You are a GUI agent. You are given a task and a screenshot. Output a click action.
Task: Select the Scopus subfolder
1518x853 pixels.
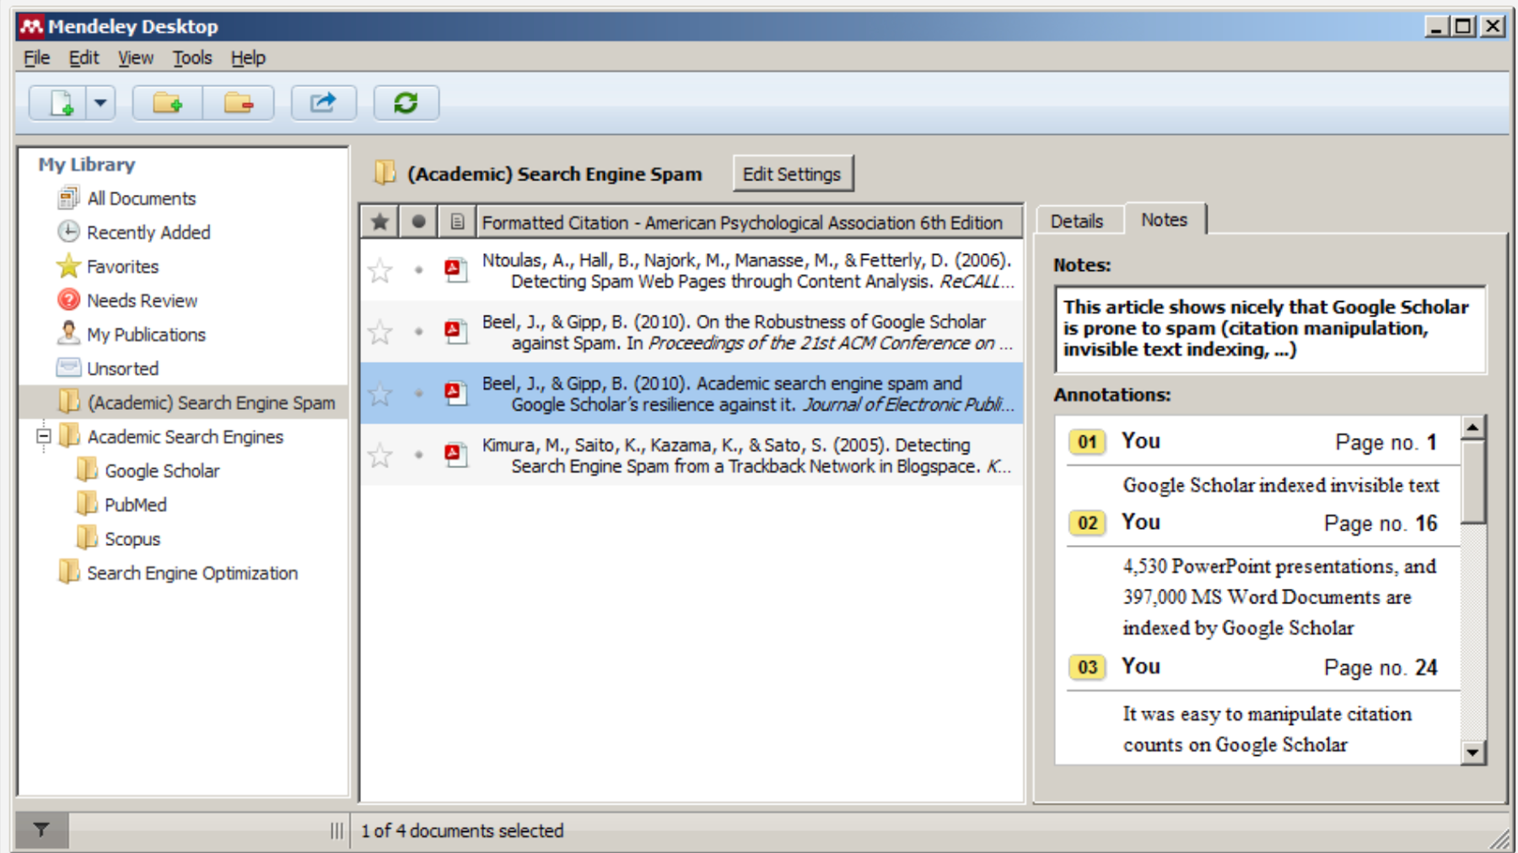click(132, 539)
